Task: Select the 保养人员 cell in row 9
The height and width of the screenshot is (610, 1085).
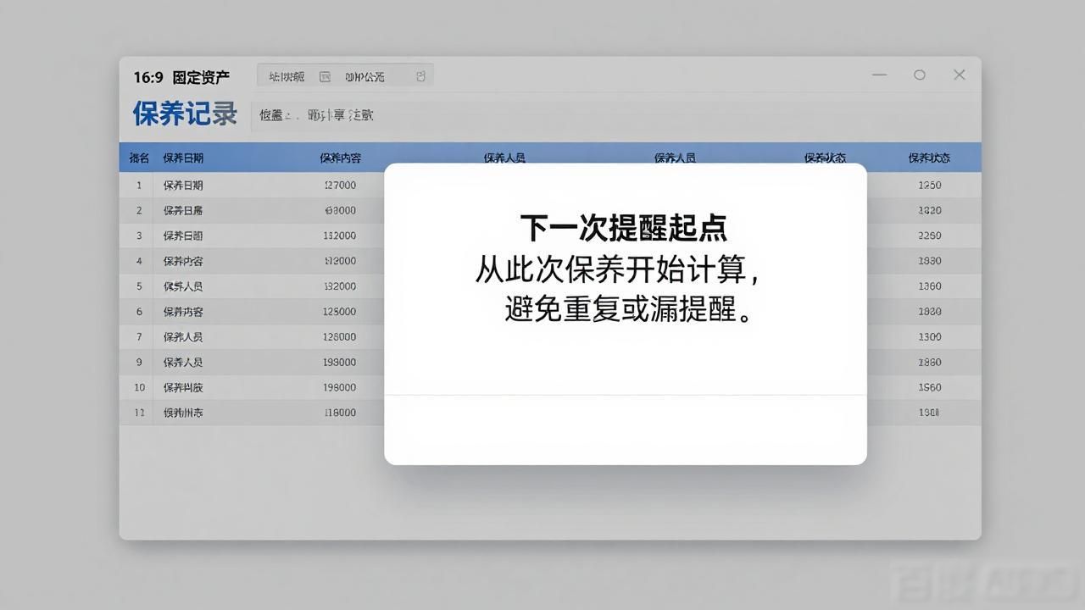Action: 183,363
